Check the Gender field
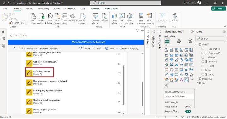The image size is (227, 119). pos(203,57)
